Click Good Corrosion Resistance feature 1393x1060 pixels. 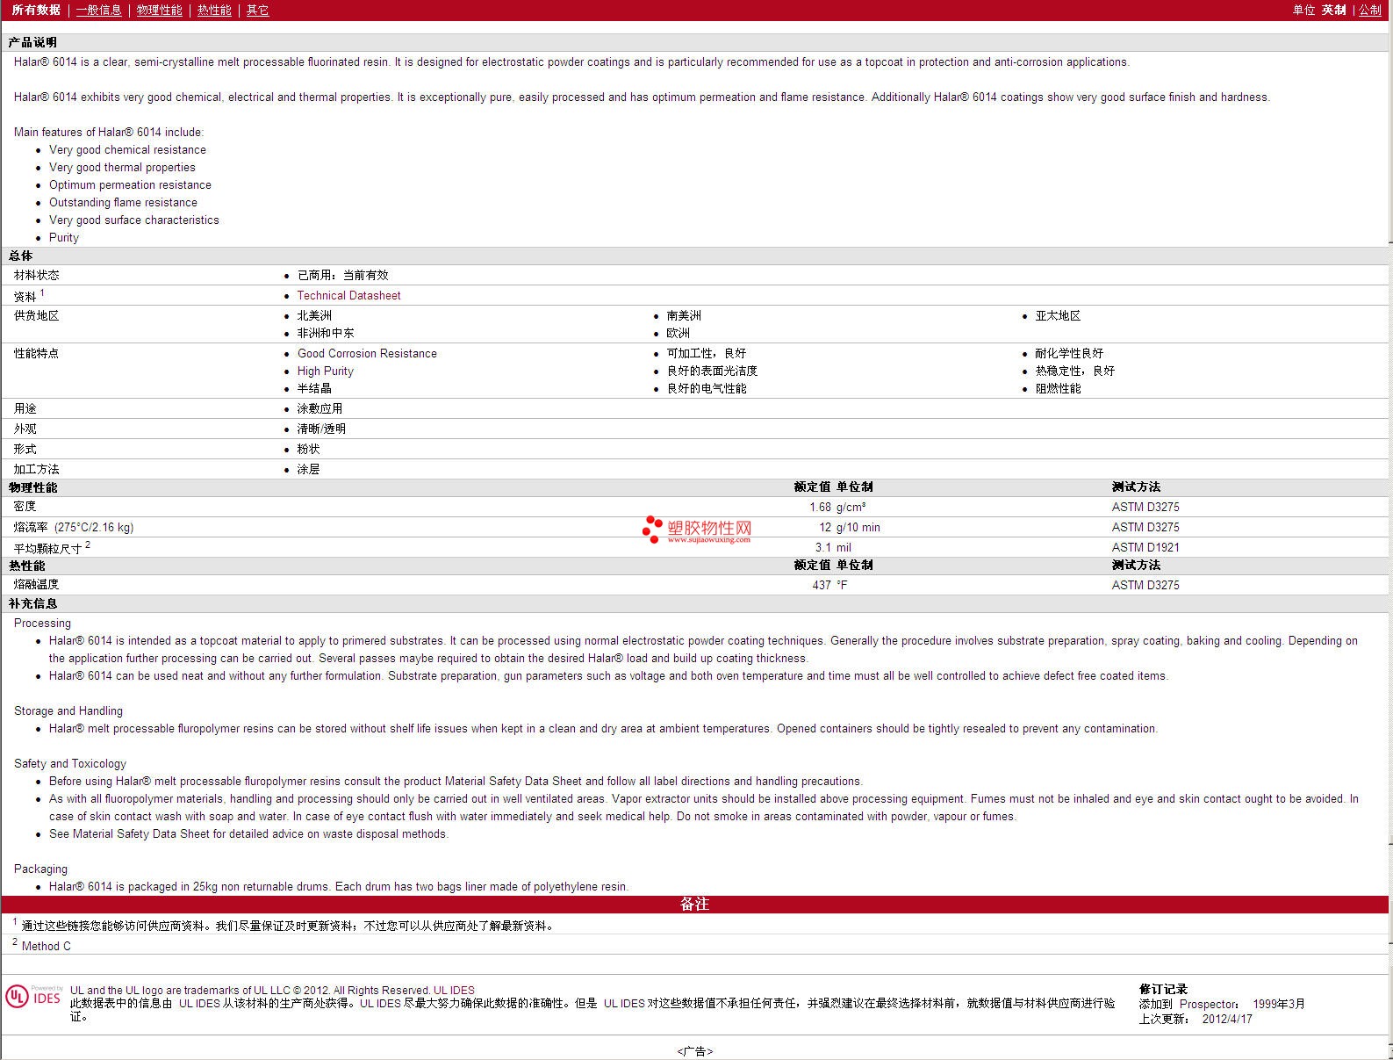tap(367, 353)
